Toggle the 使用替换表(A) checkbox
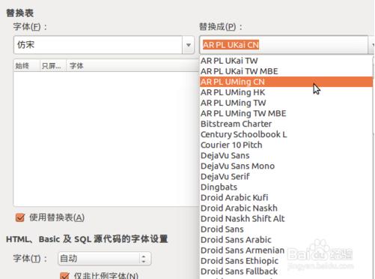Screen dimensions: 375x279 (x=20, y=217)
